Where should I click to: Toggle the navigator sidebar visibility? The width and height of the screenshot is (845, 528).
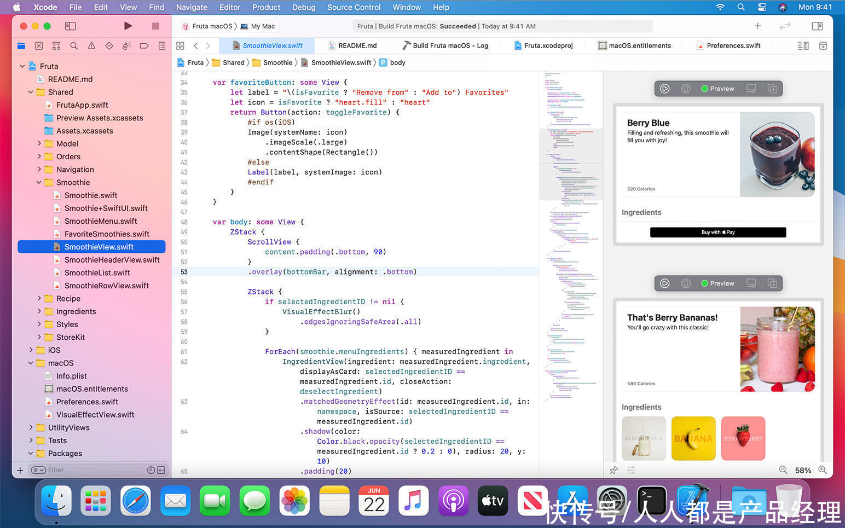(70, 26)
